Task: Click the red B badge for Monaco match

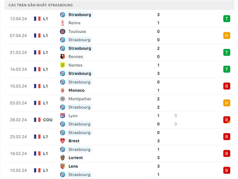Action: (227, 86)
